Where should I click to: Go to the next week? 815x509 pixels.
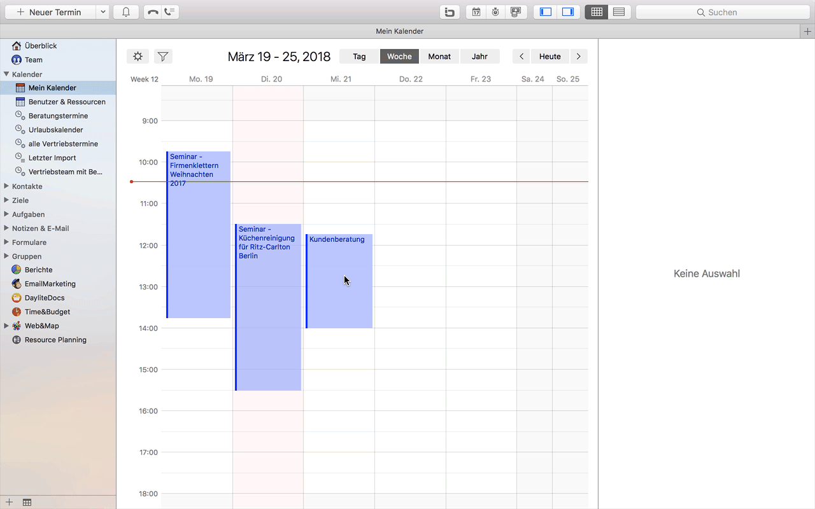578,57
